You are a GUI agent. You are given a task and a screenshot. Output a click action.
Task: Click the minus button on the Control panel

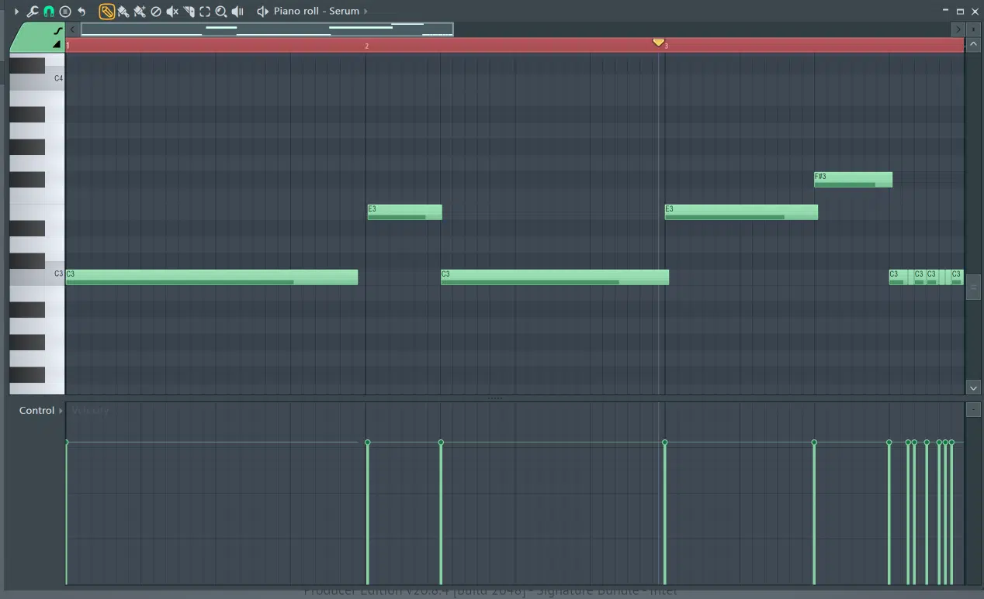click(973, 409)
